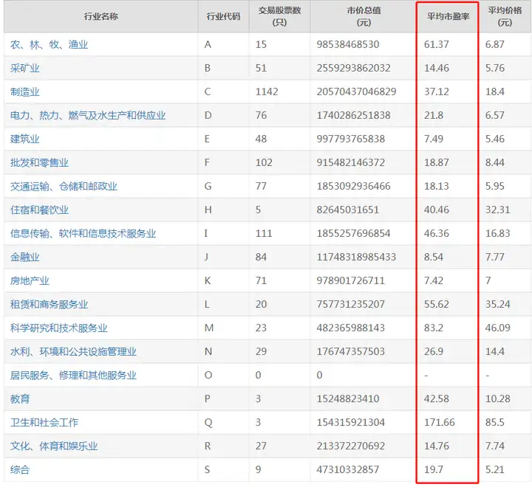Select the 建筑业 link

[x=25, y=139]
